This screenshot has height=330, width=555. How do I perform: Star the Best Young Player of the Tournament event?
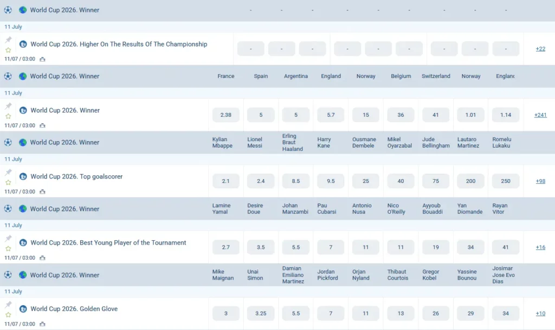[x=8, y=249]
